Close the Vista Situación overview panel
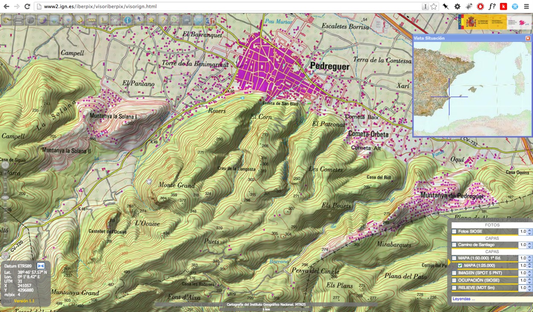Screen dimensions: 533x312 click(x=528, y=38)
